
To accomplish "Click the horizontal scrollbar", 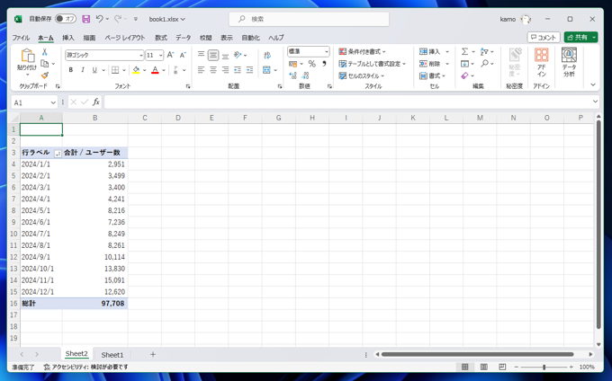I will click(x=478, y=355).
